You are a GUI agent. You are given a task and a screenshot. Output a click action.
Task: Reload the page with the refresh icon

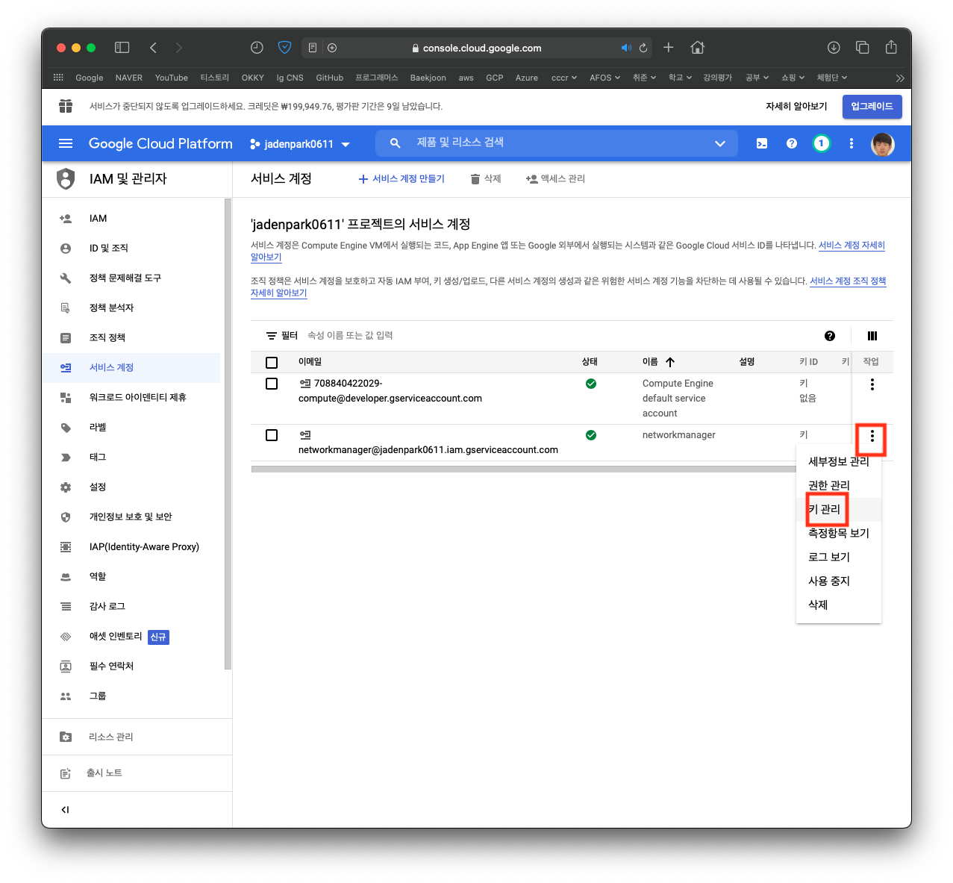point(643,48)
